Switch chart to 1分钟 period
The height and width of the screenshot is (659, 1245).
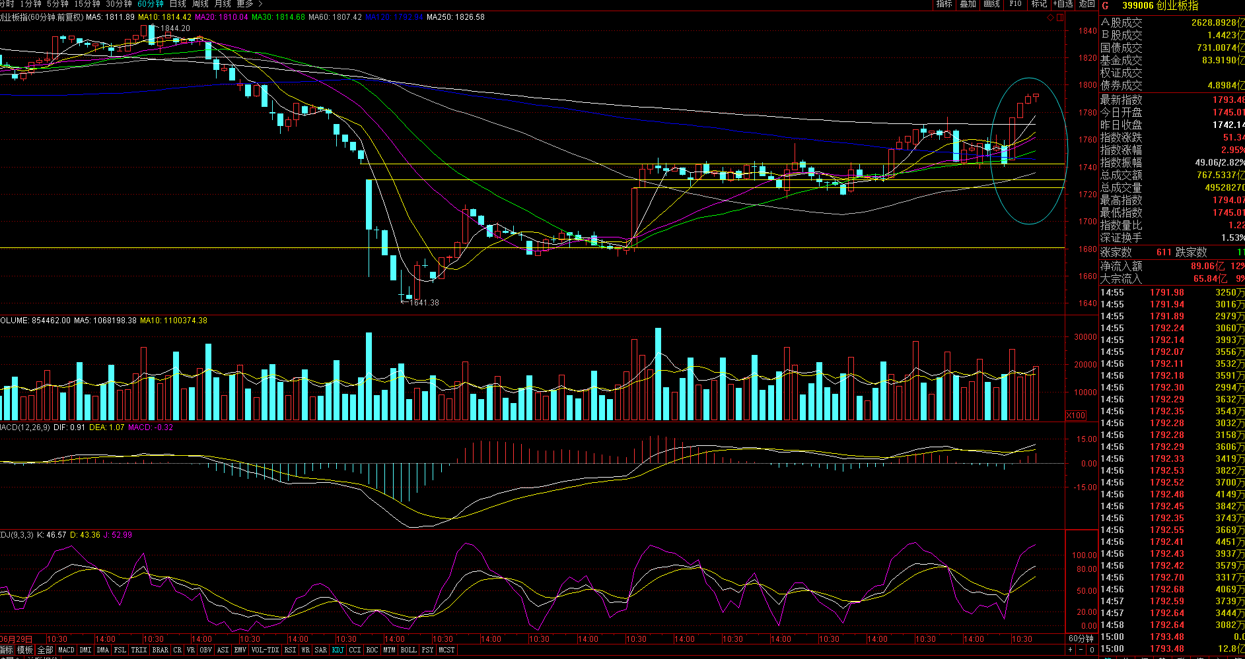[31, 4]
